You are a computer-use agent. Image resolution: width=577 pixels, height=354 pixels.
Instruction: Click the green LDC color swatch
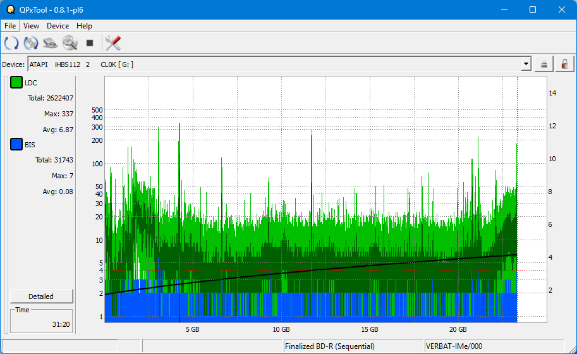click(x=16, y=83)
